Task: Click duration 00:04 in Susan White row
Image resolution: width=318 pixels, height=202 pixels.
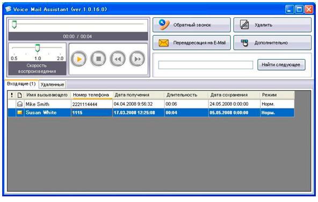Action: (x=171, y=113)
